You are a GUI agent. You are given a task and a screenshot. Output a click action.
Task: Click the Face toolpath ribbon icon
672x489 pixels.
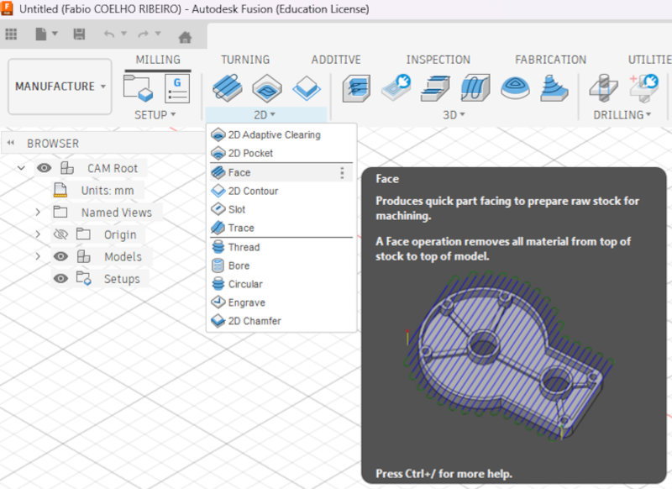(227, 88)
